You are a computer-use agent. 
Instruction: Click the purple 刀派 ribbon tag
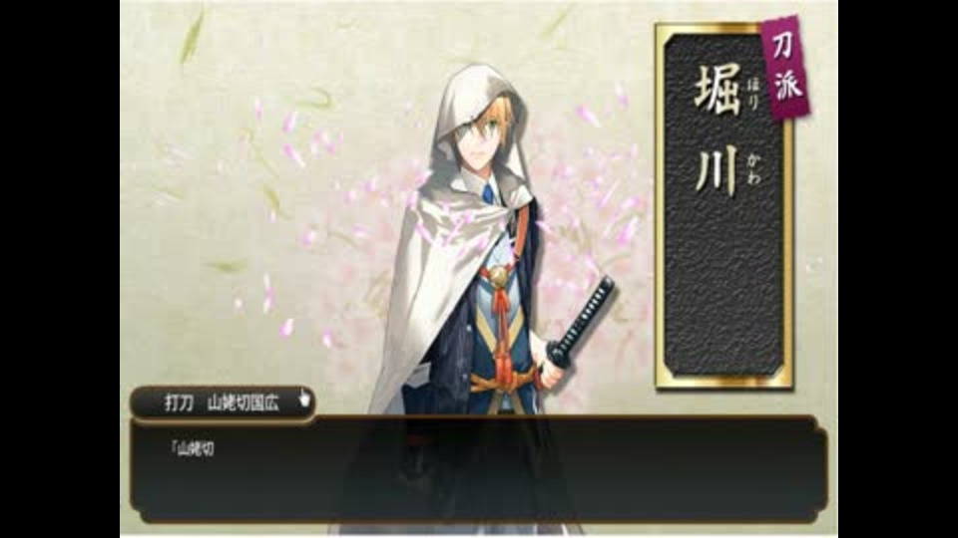click(785, 69)
